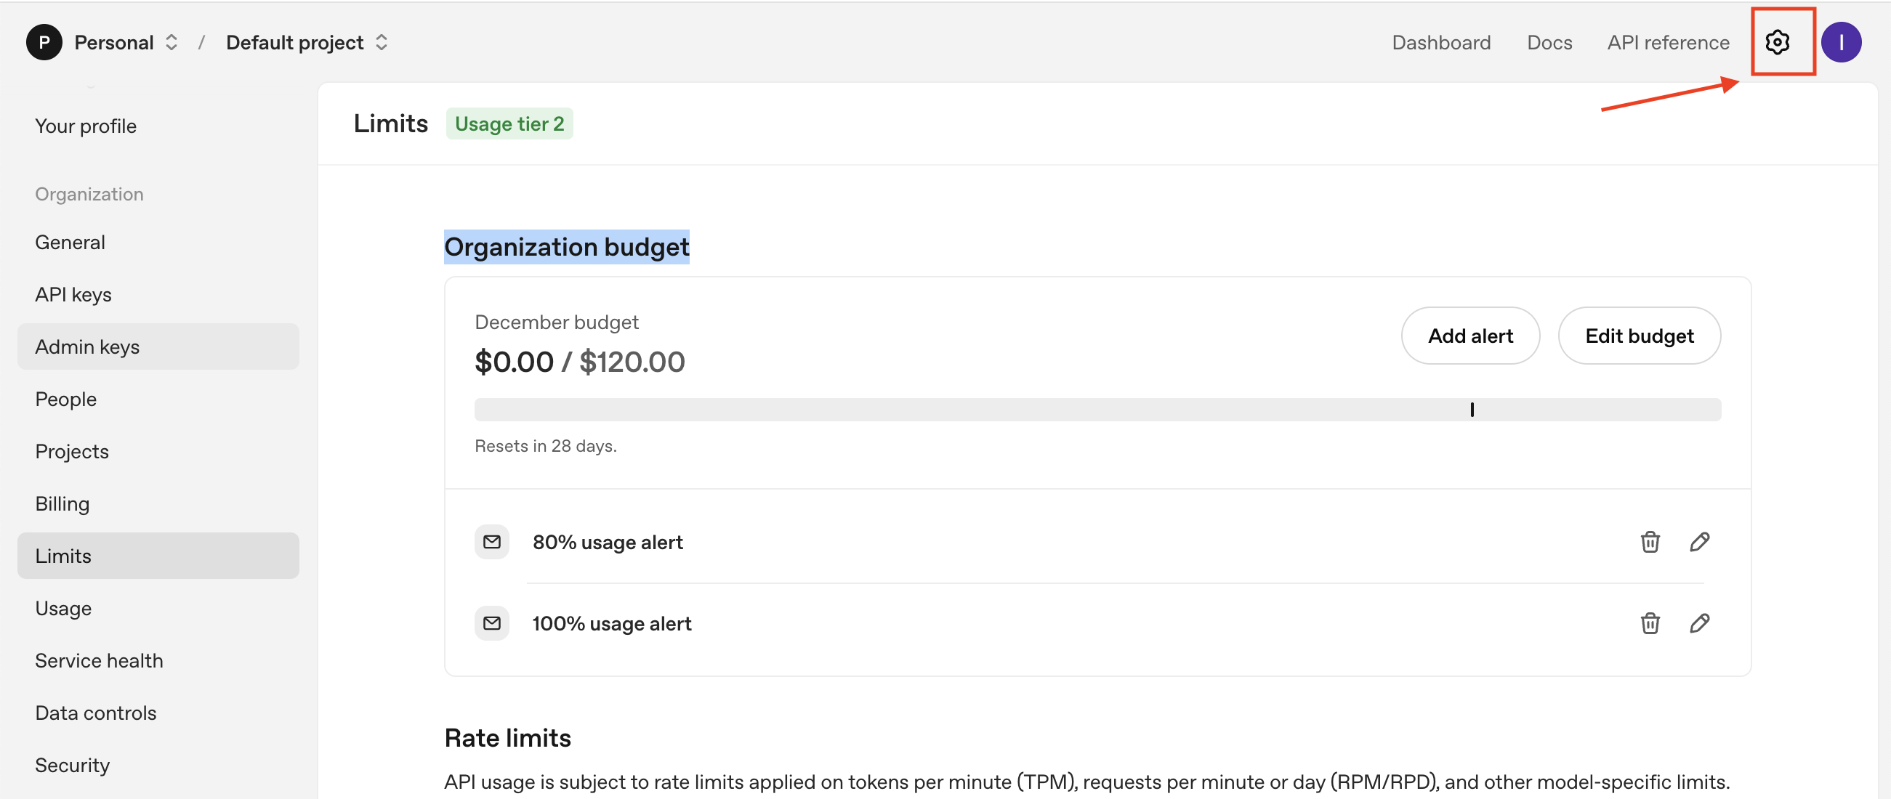
Task: Click the purple user avatar icon
Action: point(1840,43)
